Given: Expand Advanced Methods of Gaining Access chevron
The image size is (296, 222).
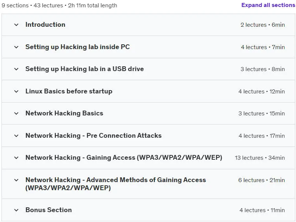Looking at the screenshot, I should (16, 180).
